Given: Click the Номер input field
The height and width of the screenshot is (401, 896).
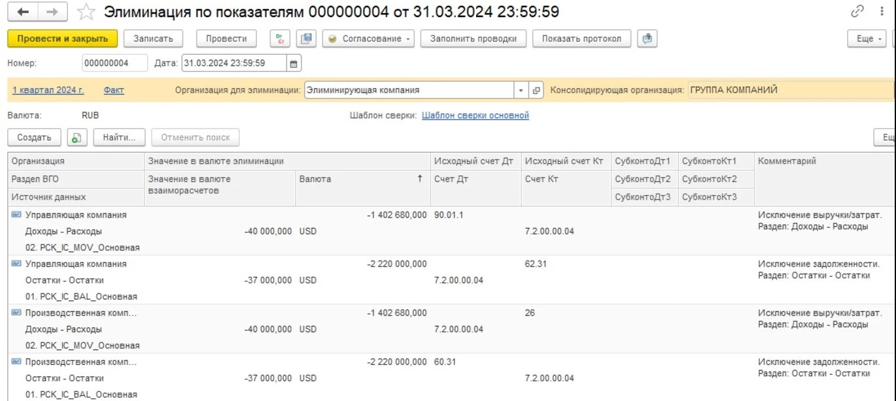Looking at the screenshot, I should tap(114, 63).
